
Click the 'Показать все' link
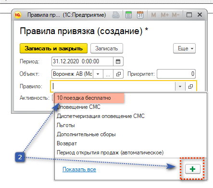(79, 169)
